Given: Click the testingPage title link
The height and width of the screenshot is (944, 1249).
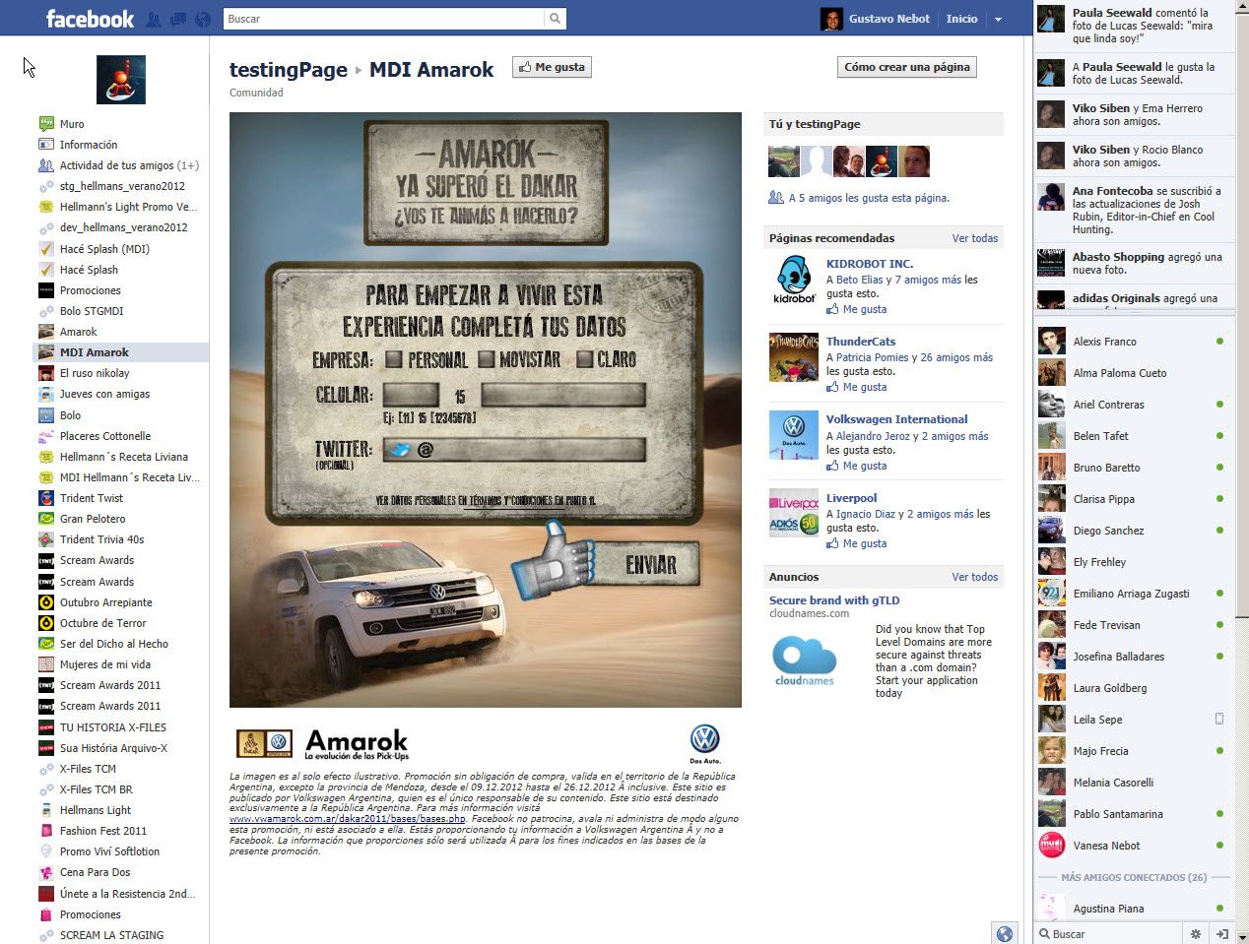Looking at the screenshot, I should click(x=289, y=70).
